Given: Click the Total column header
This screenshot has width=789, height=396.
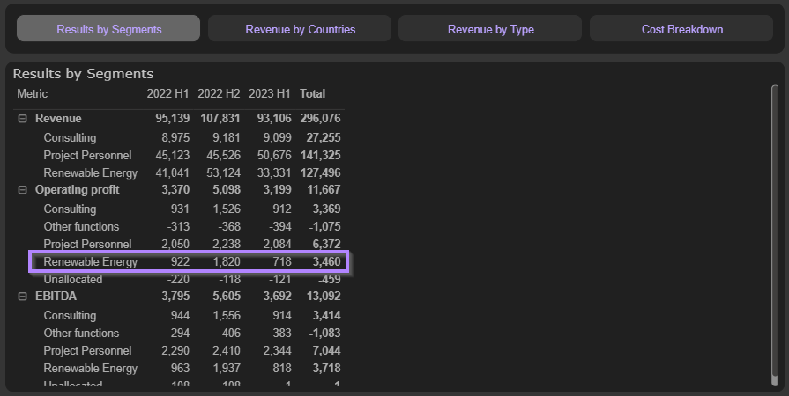Looking at the screenshot, I should click(312, 93).
